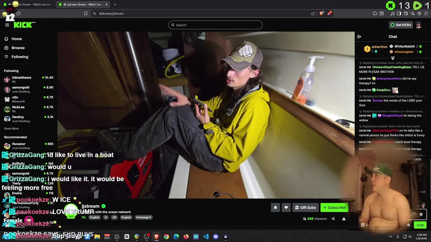Expand the gifters leaderboard chevron

(393, 58)
